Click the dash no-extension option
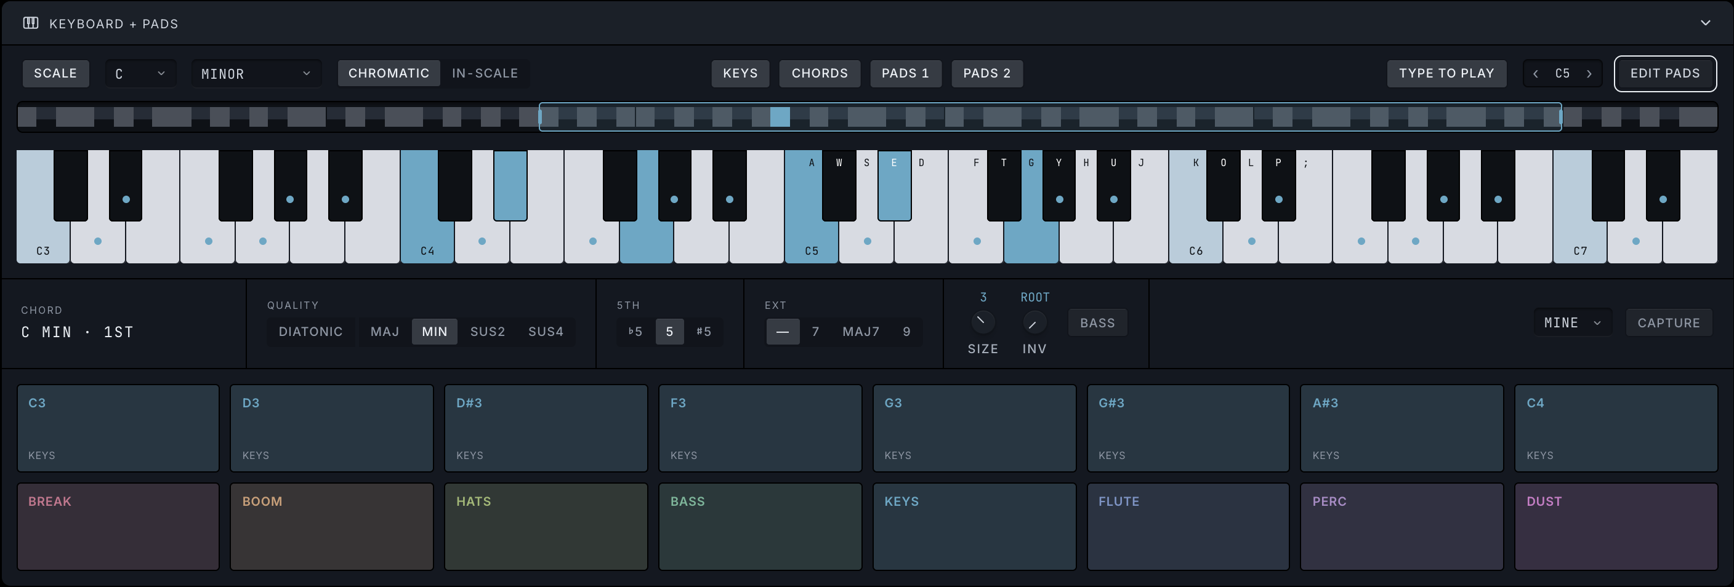Image resolution: width=1734 pixels, height=587 pixels. point(782,332)
